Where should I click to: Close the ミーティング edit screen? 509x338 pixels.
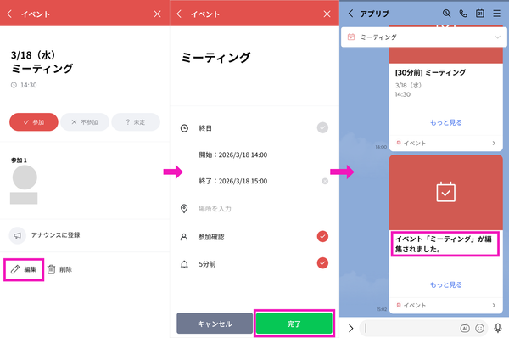coord(327,14)
